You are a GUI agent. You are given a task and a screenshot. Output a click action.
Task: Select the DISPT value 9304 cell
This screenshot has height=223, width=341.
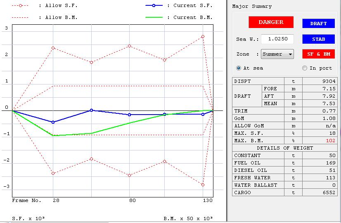click(321, 81)
